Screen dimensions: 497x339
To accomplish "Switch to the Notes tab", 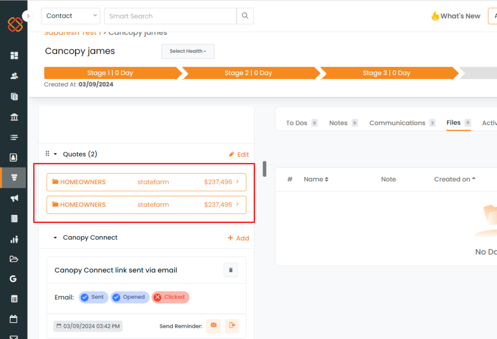I will [x=344, y=123].
